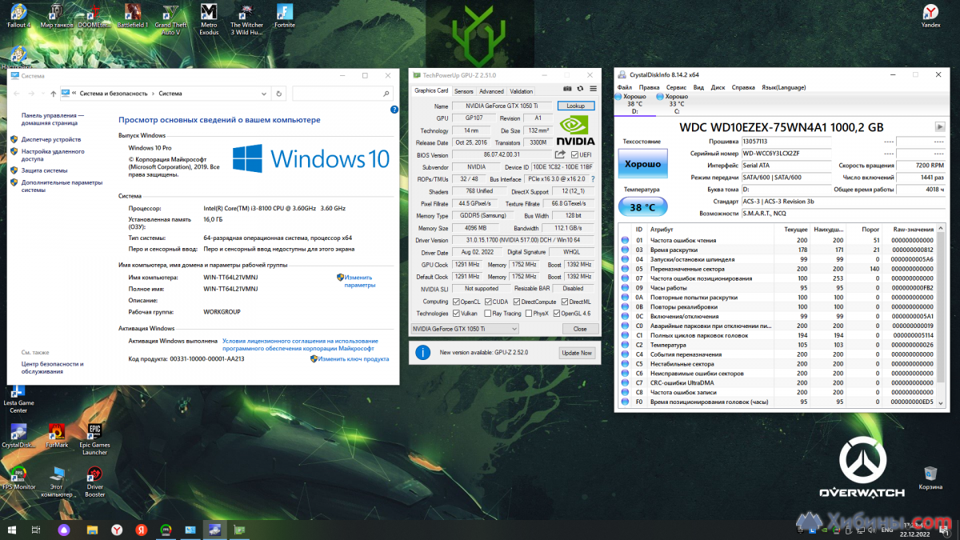Select disk C: 33 °C in CrystalDiskInfo
960x540 pixels.
(x=677, y=103)
